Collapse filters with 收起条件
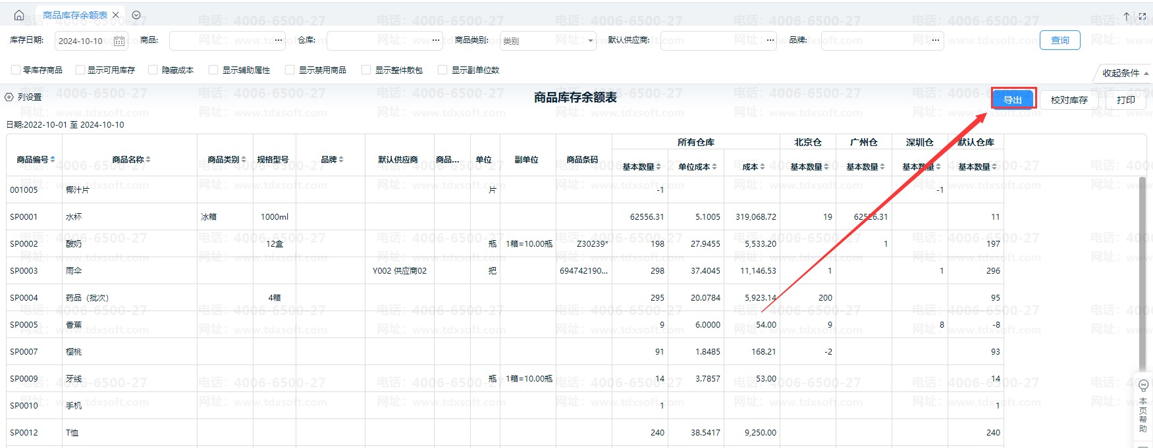Image resolution: width=1153 pixels, height=448 pixels. pos(1125,73)
